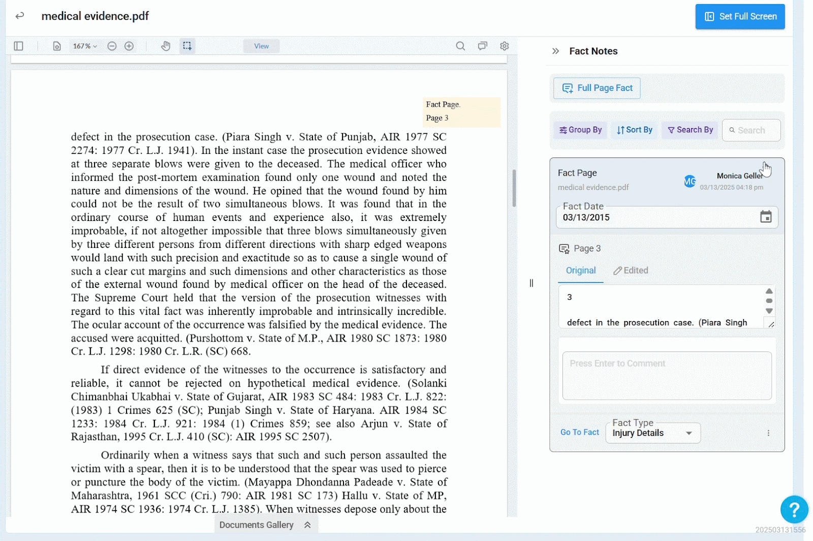Click the fact text starting 'defect in the prosecution'
Screen dimensions: 813x541
pyautogui.click(x=657, y=323)
